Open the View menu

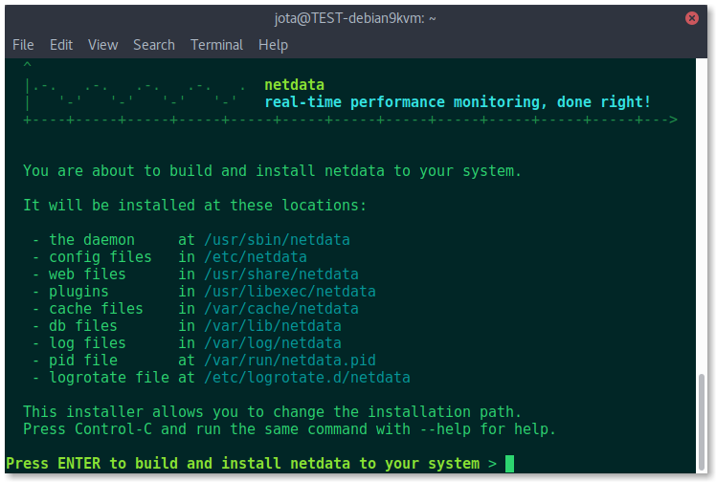click(102, 45)
